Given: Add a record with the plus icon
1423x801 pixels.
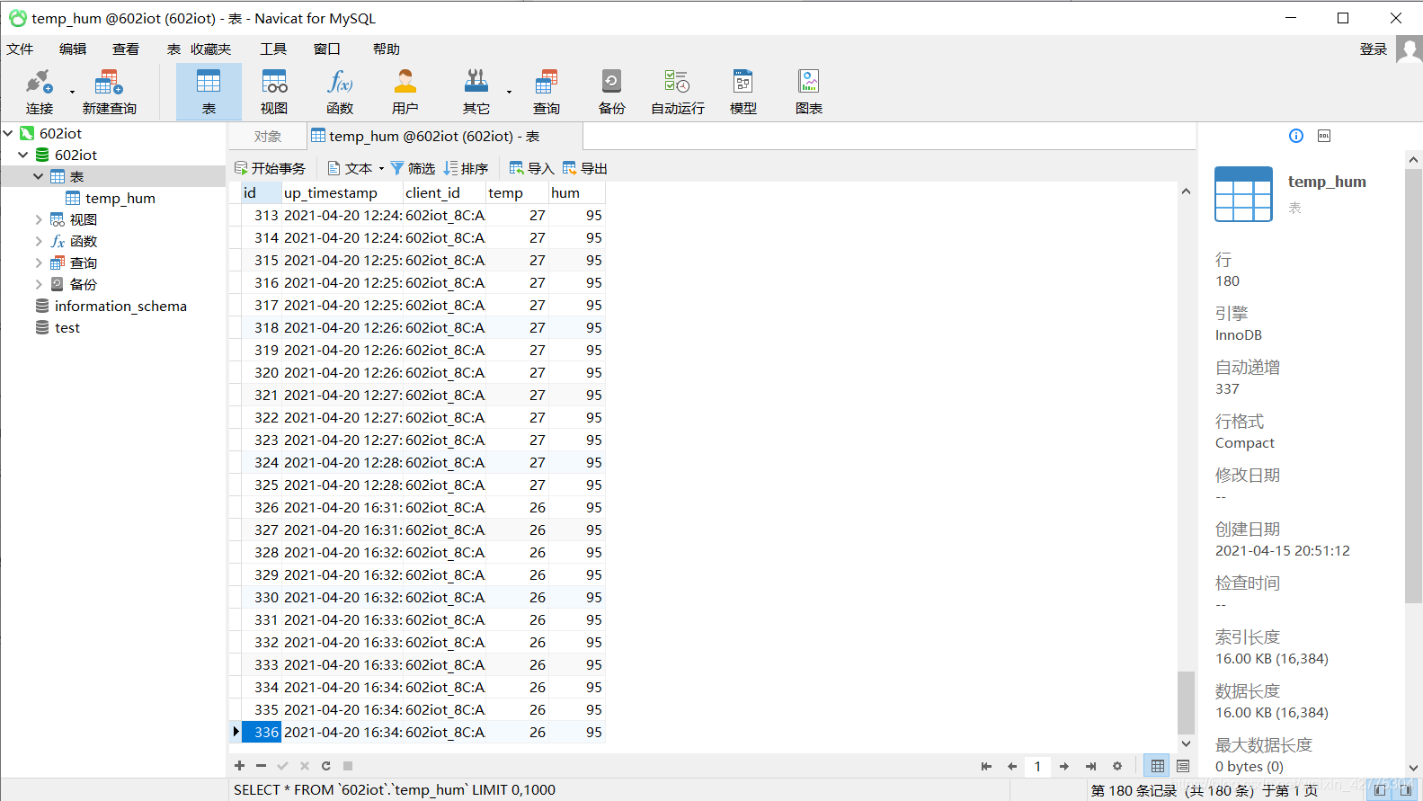Looking at the screenshot, I should coord(239,766).
